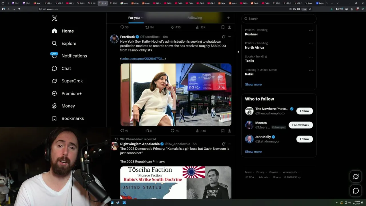The image size is (366, 206).
Task: Bookmark this page with the star icon
Action: click(310, 9)
